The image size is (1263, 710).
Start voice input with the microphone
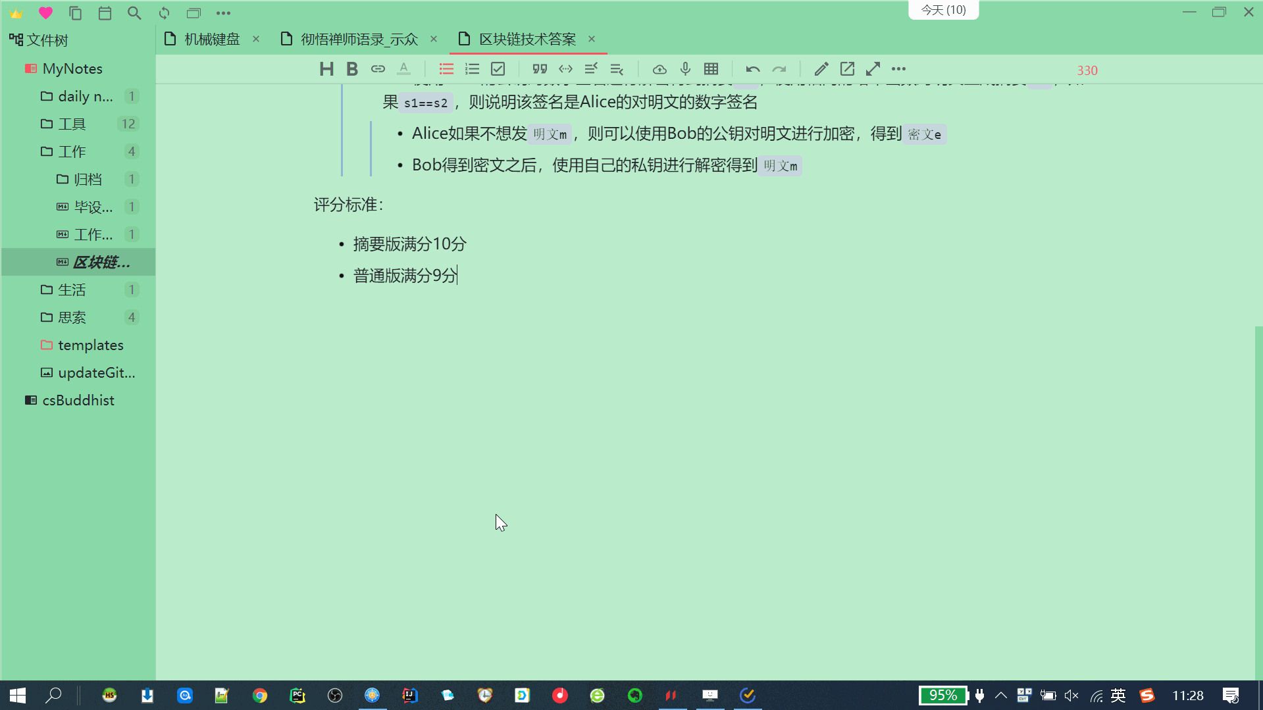685,68
